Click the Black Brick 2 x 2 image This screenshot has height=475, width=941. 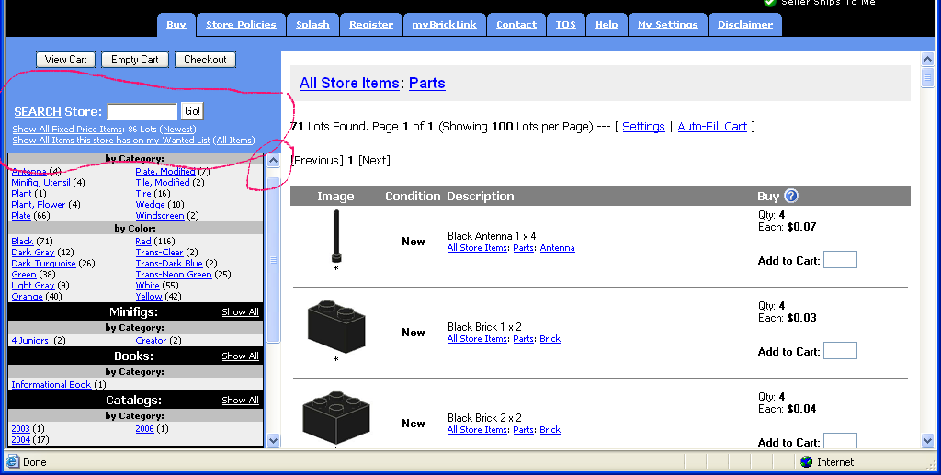(336, 418)
